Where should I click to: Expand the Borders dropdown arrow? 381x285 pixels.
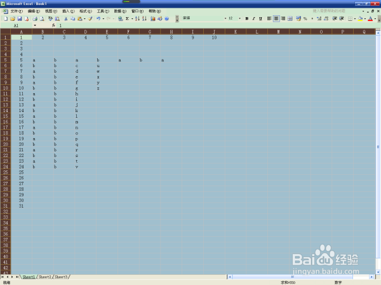click(x=355, y=18)
